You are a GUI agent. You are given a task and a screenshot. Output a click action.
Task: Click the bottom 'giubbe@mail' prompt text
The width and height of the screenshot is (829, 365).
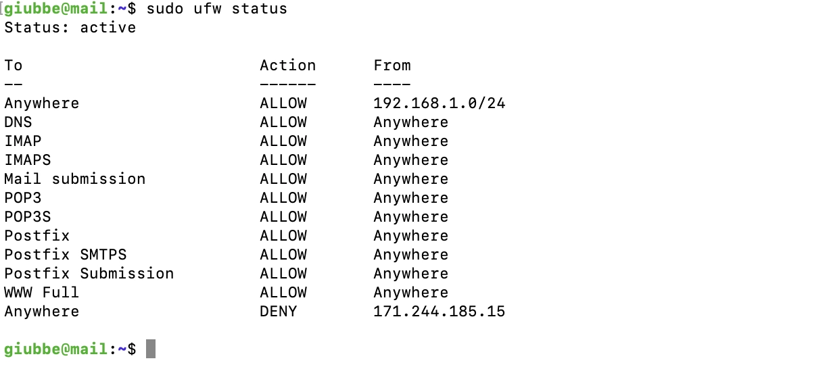(x=55, y=349)
